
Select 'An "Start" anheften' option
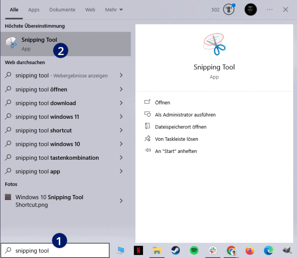click(176, 151)
